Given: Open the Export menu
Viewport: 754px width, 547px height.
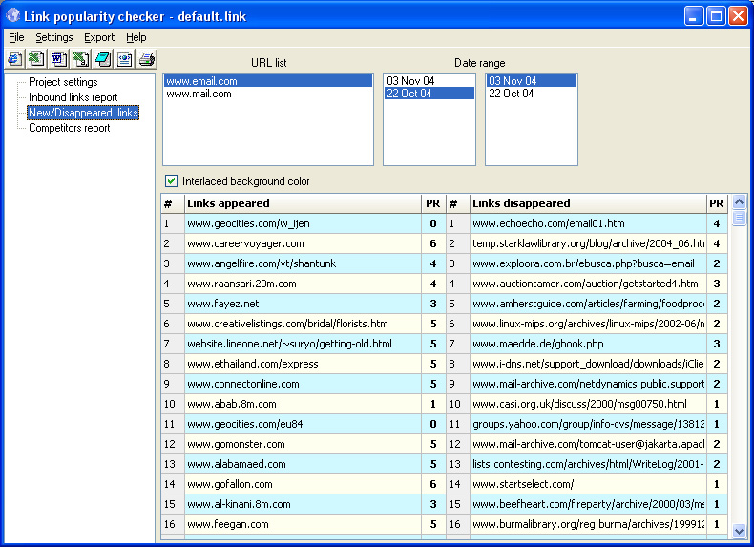Looking at the screenshot, I should (99, 37).
